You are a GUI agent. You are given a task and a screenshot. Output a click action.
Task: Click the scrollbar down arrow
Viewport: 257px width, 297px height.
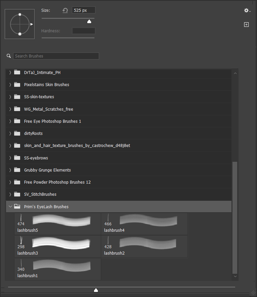[x=235, y=276]
